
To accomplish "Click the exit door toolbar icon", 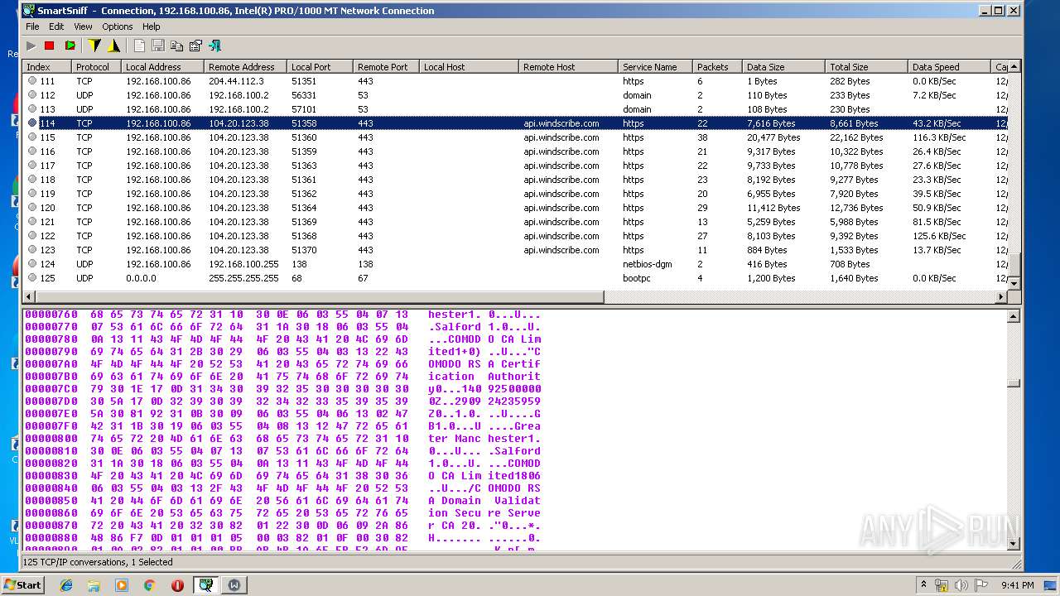I will click(214, 46).
